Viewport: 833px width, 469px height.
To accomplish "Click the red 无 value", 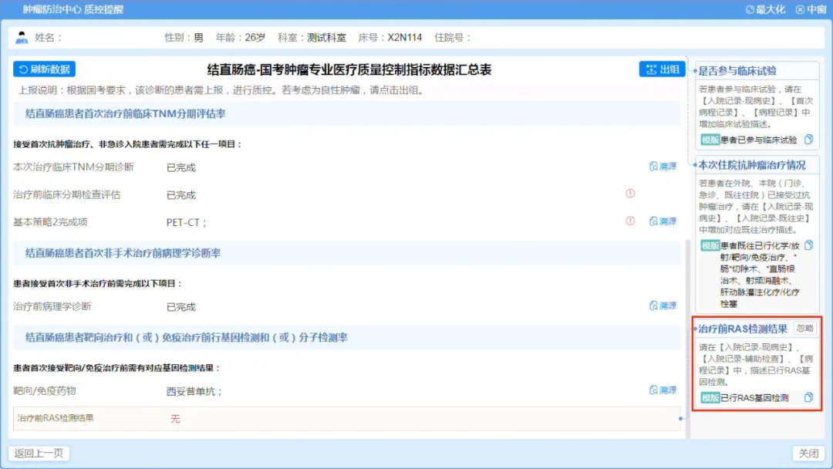I will [x=175, y=419].
